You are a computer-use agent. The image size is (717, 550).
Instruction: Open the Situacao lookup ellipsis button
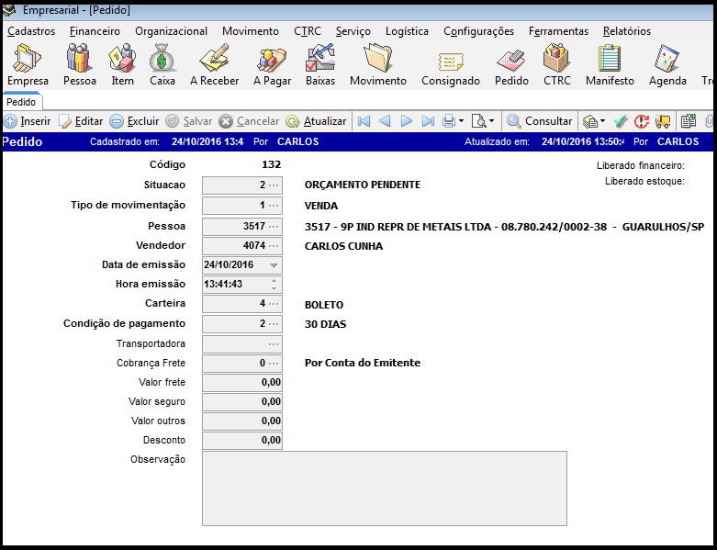[274, 185]
